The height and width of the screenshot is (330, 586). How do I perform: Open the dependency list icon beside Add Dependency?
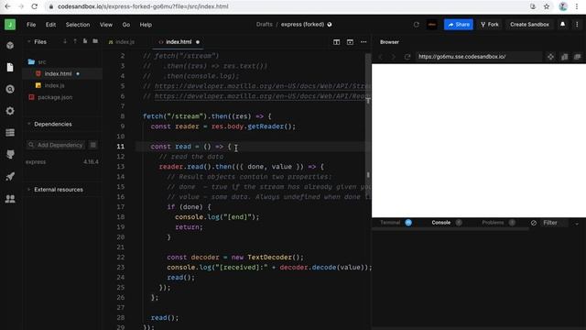coord(93,145)
